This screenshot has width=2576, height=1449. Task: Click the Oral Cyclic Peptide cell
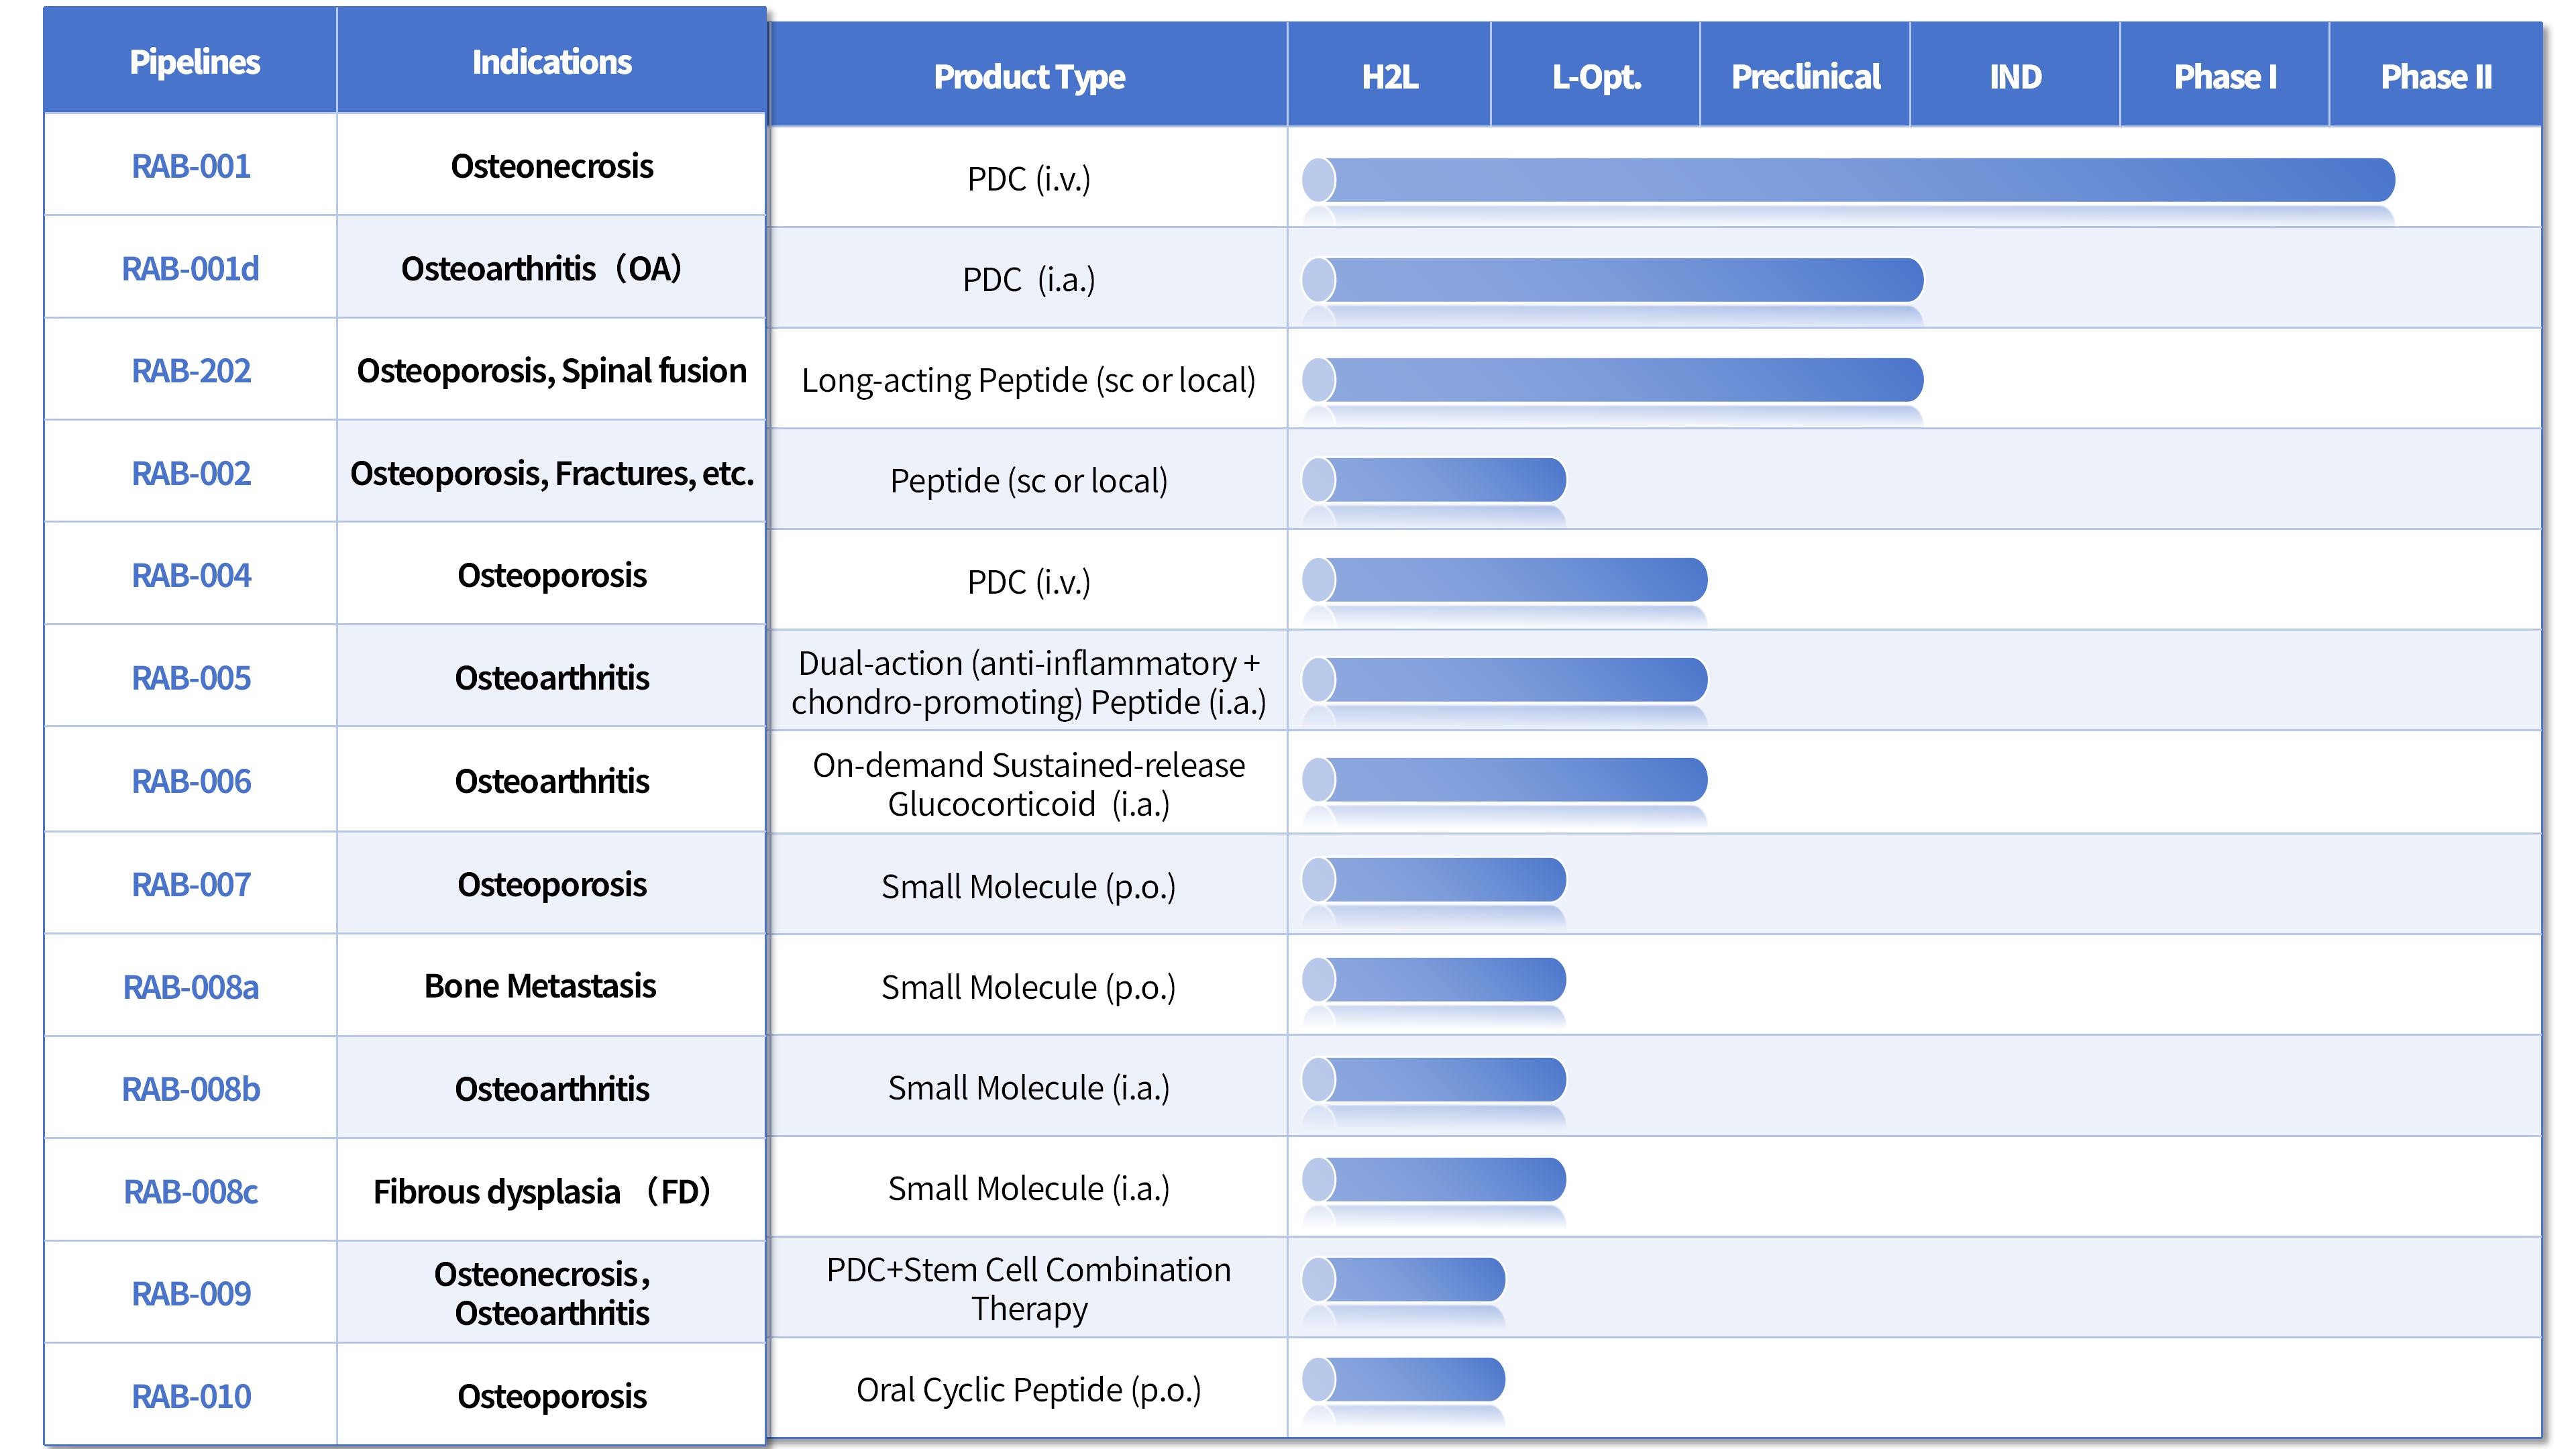tap(1028, 1390)
